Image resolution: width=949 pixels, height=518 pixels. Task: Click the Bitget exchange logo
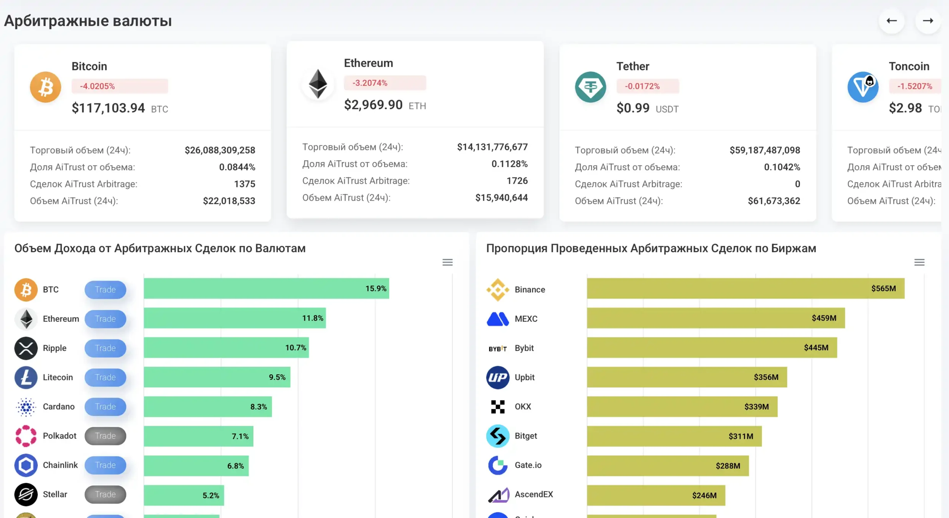tap(498, 436)
